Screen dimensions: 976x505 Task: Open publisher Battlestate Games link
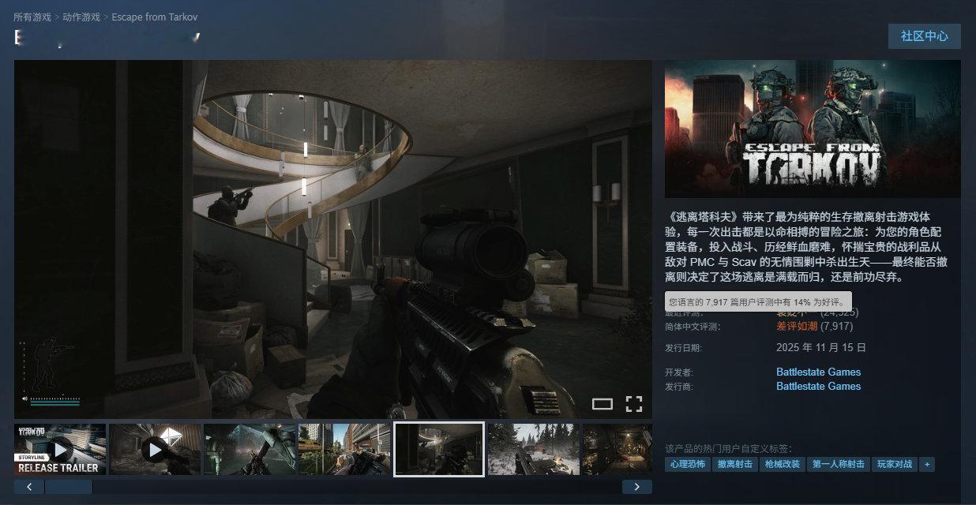818,386
